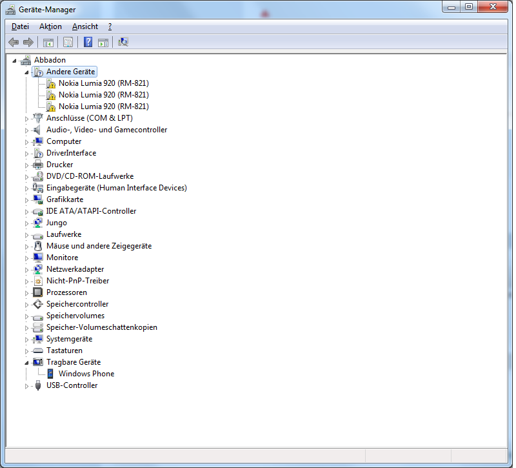Click the Properties toolbar icon

coord(68,42)
